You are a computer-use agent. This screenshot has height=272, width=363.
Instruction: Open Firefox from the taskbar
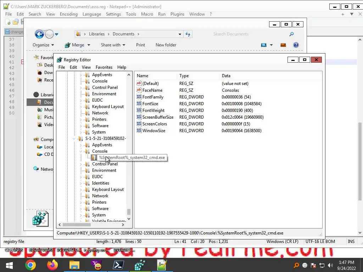coord(52,265)
